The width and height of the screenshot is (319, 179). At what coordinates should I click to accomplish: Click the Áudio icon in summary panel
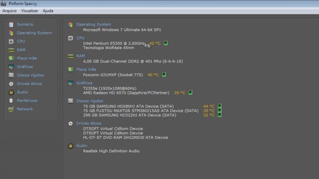[x=71, y=146]
